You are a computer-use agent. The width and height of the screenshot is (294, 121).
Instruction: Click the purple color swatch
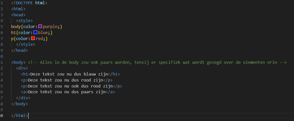click(40, 26)
